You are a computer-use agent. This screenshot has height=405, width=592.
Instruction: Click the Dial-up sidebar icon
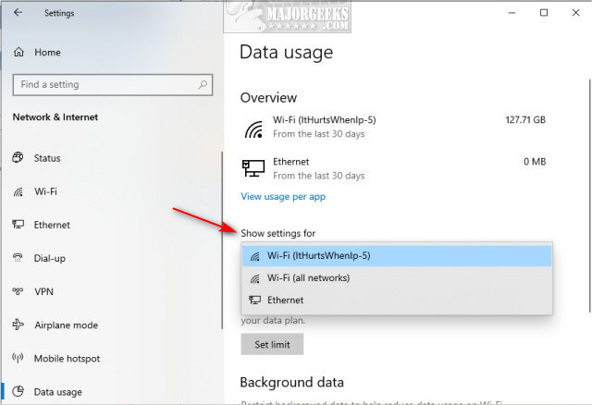(18, 258)
